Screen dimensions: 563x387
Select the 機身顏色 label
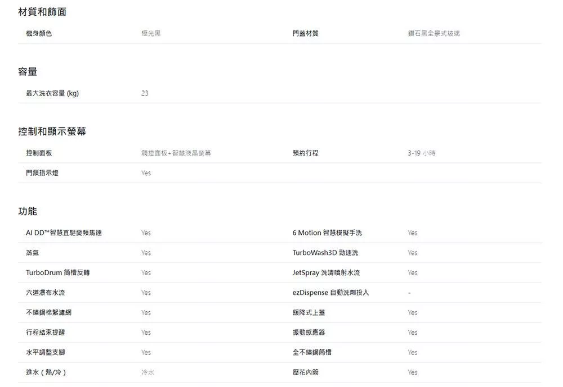39,34
